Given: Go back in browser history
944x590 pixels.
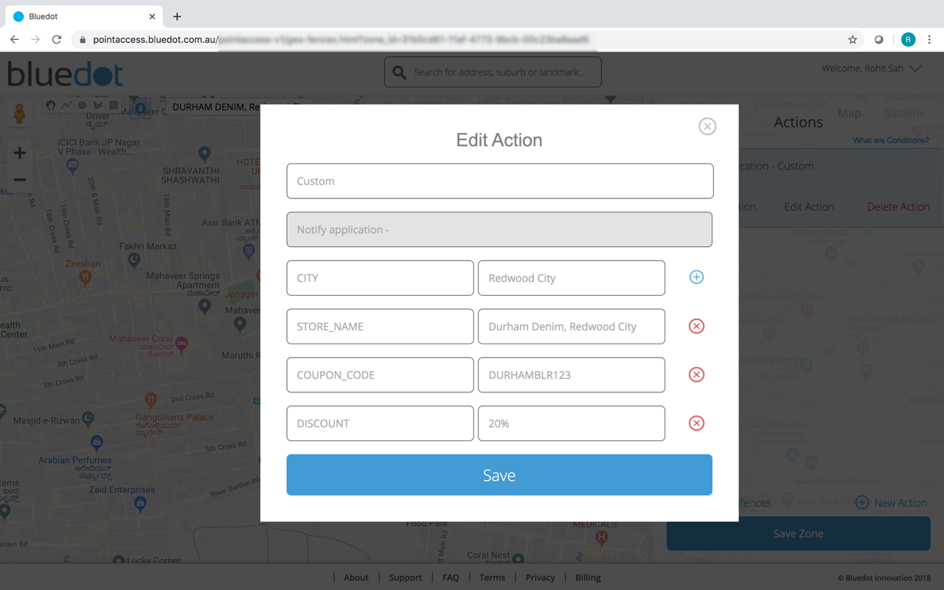Looking at the screenshot, I should 15,40.
